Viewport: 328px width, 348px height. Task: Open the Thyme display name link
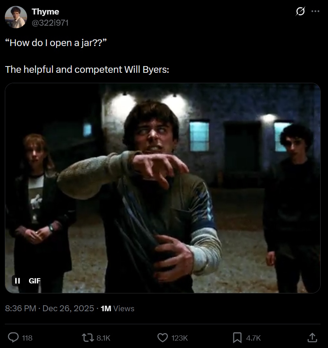pos(45,12)
